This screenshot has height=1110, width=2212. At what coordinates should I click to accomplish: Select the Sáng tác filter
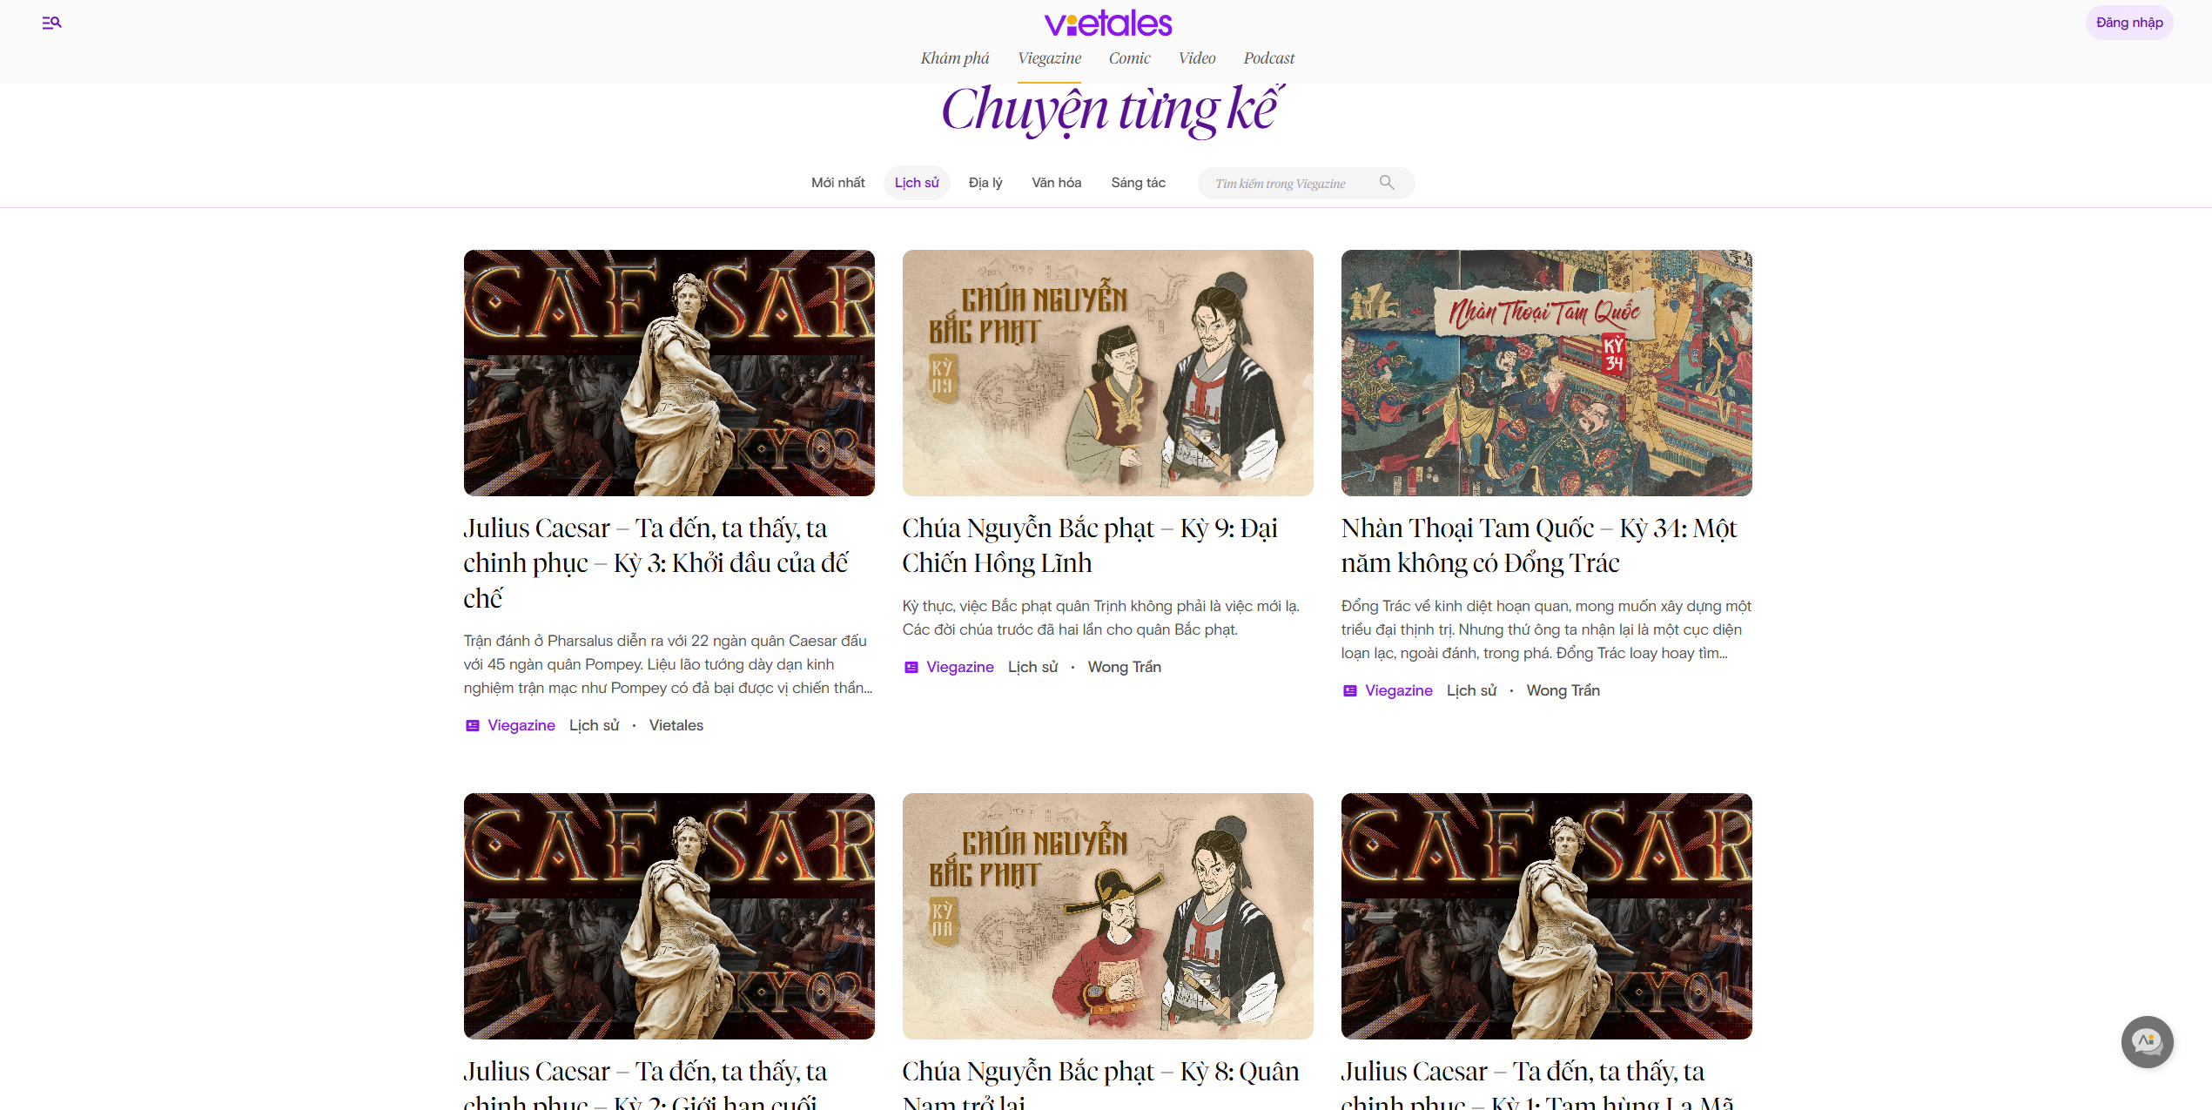click(1138, 183)
